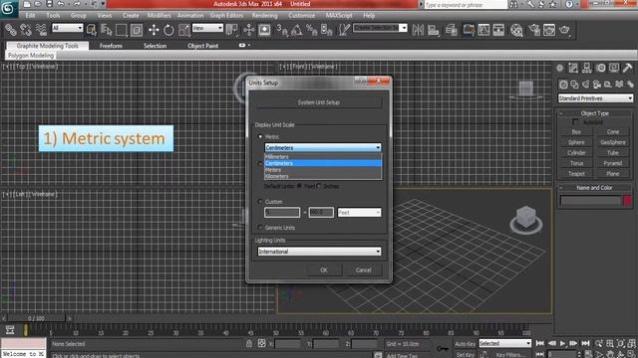Click the Align tool icon
This screenshot has width=638, height=358.
tap(434, 30)
